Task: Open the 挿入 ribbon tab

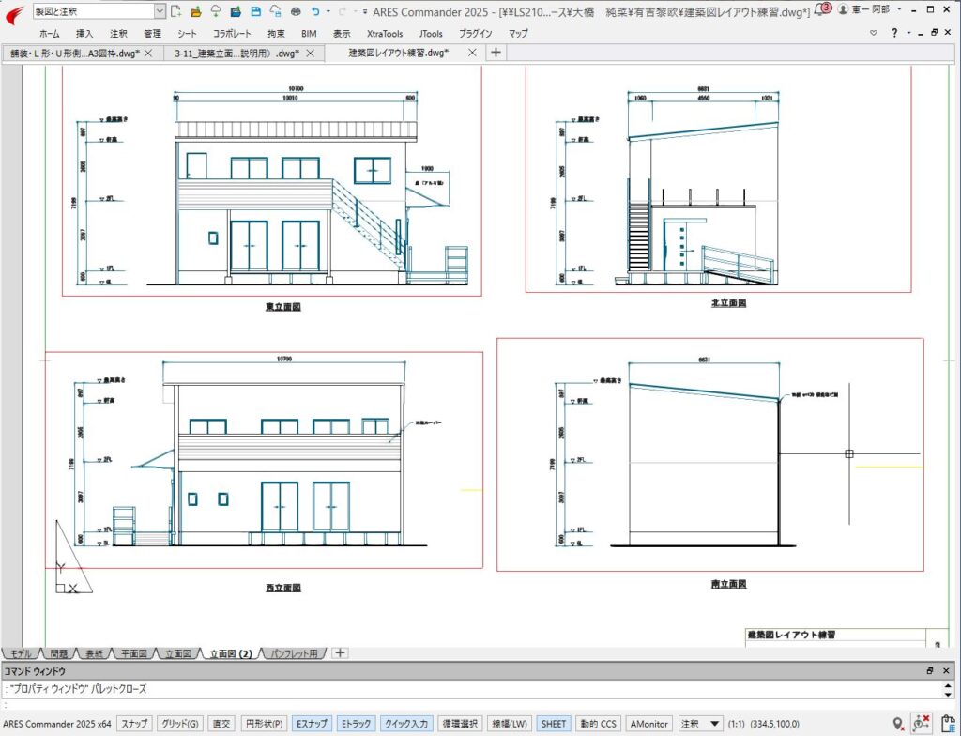Action: [84, 33]
